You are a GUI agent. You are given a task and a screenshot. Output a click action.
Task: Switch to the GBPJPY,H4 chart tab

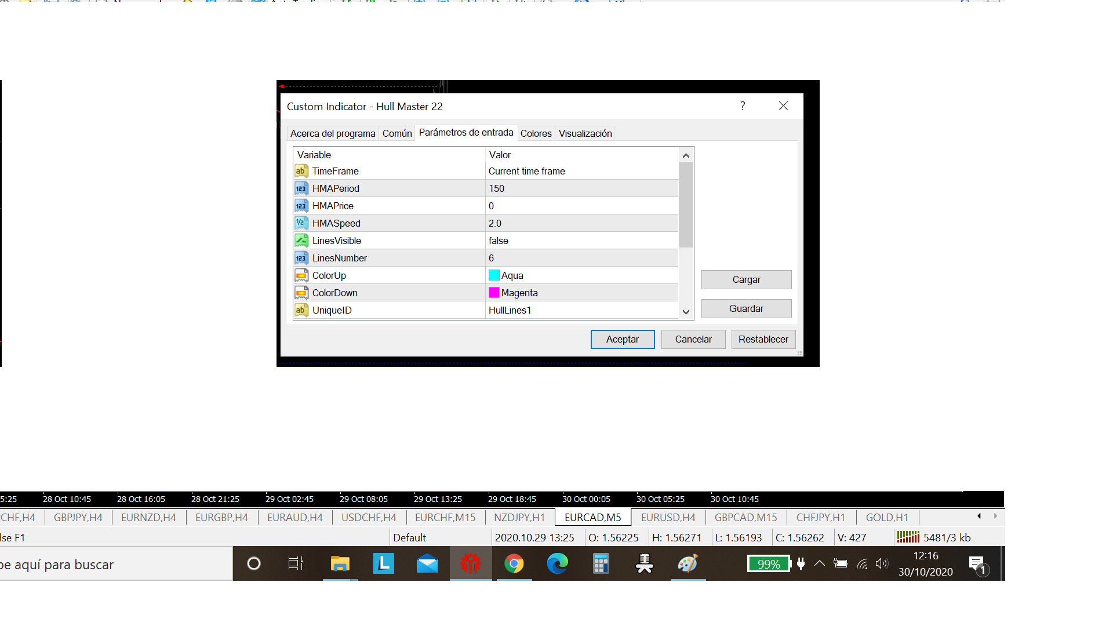coord(78,517)
